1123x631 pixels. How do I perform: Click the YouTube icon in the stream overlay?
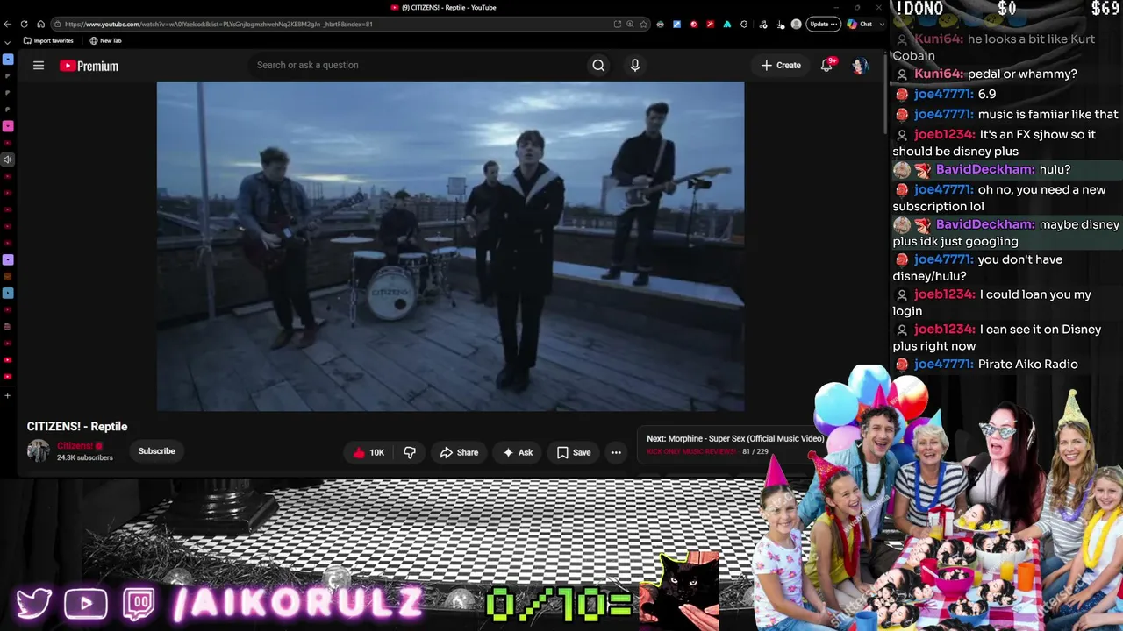[x=86, y=603]
